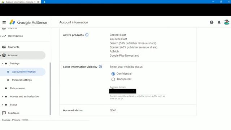
Task: Close the Account information browser tab
Action: pos(38,2)
